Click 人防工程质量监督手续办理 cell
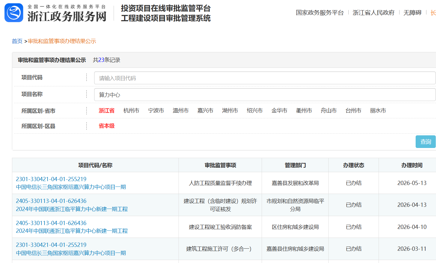The image size is (436, 263). (x=220, y=183)
